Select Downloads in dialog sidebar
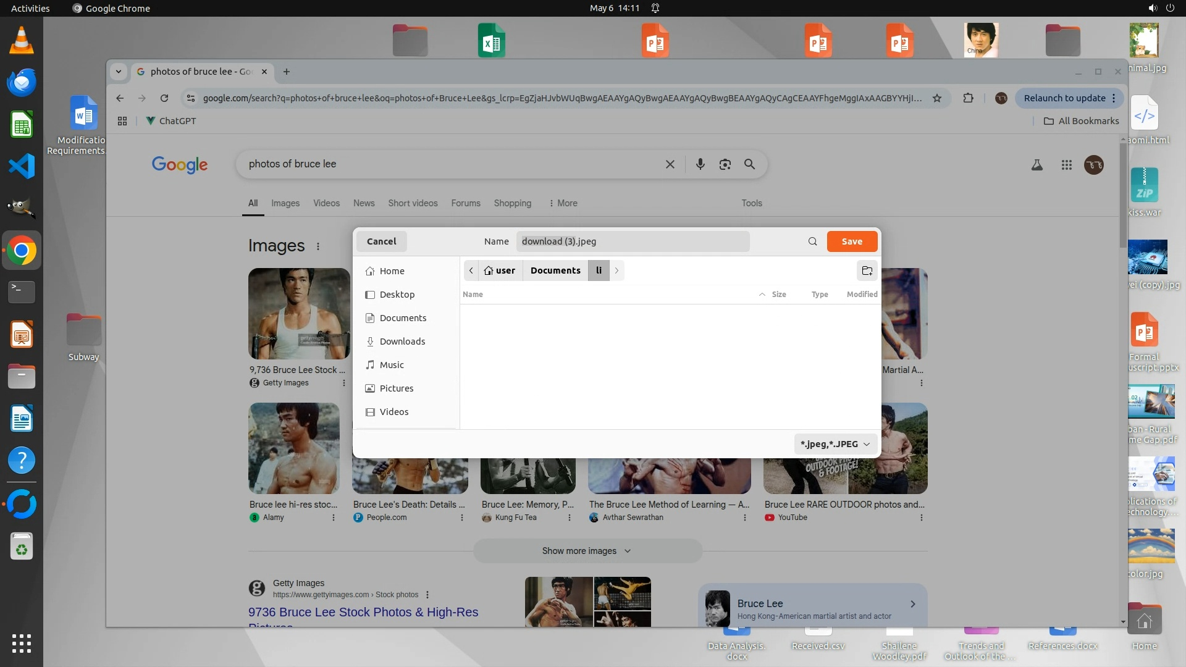Image resolution: width=1186 pixels, height=667 pixels. pos(402,342)
